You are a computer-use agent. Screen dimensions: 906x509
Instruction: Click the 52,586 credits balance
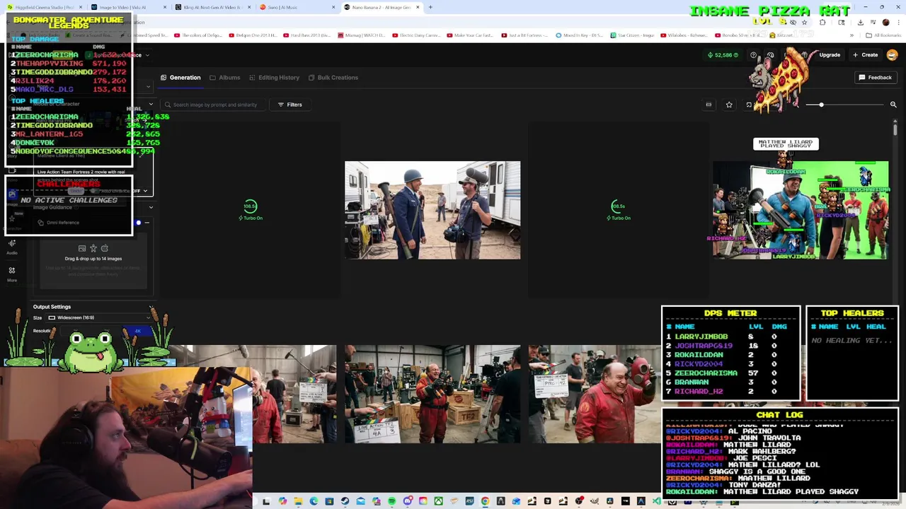click(x=723, y=55)
